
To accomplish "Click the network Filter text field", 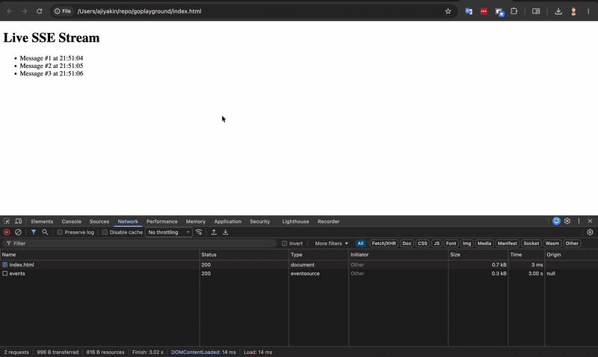I will 140,243.
